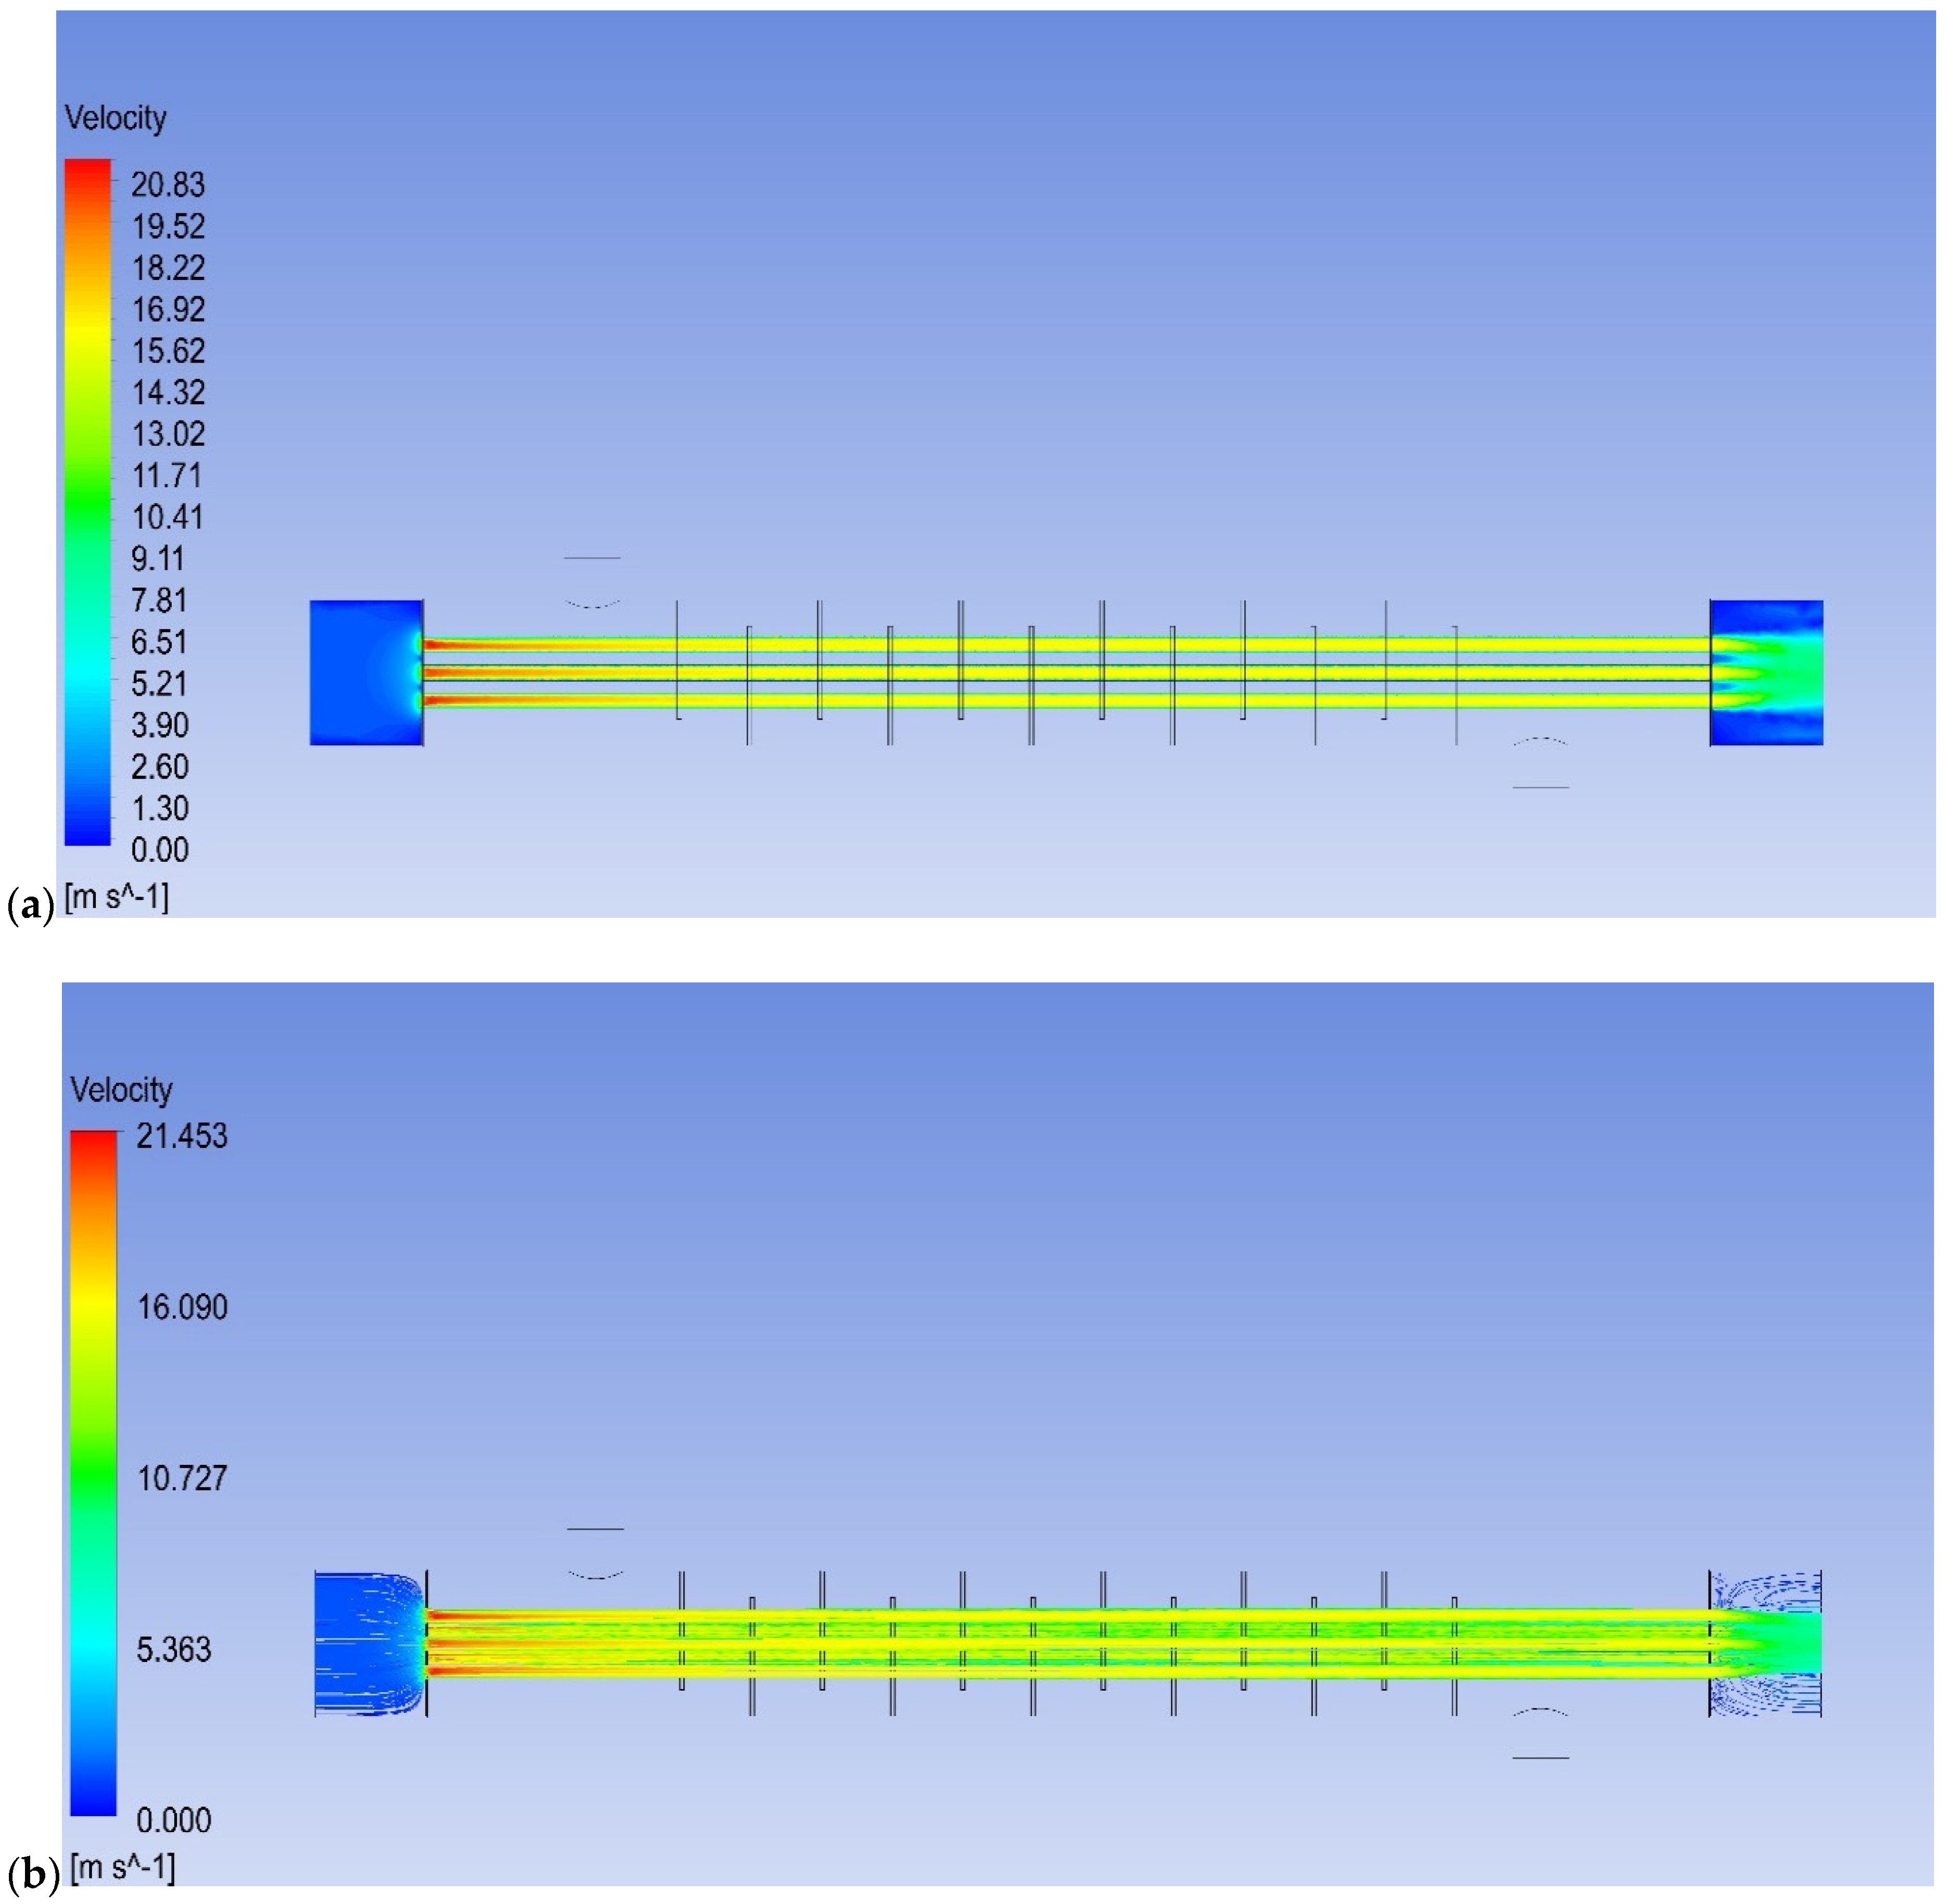Image resolution: width=1946 pixels, height=1904 pixels.
Task: Click the top plot's 'Velocity' legend title
Action: point(115,118)
